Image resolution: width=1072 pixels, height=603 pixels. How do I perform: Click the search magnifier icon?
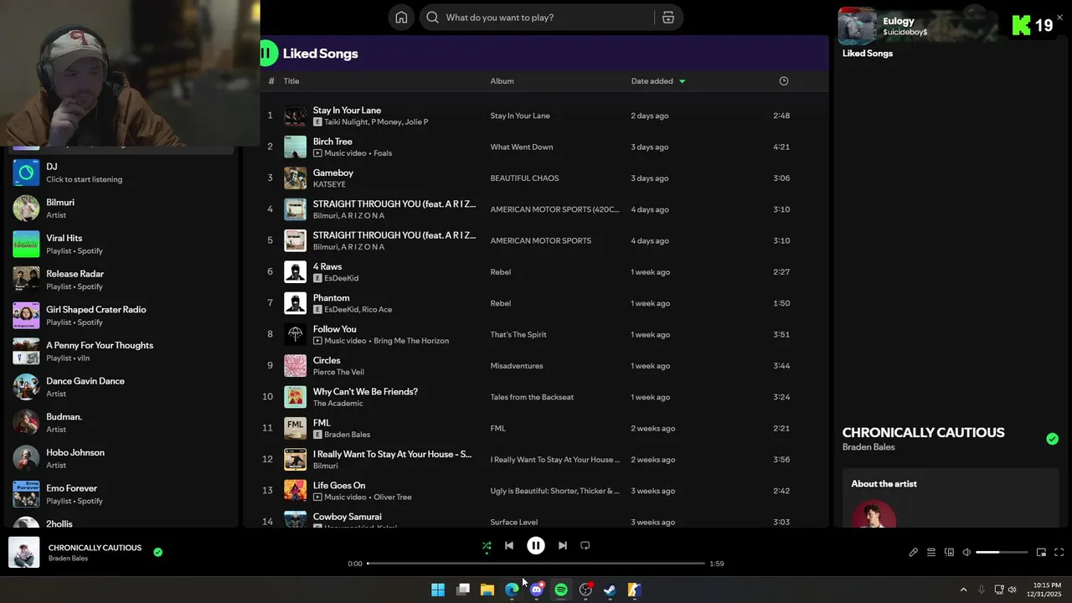(432, 18)
